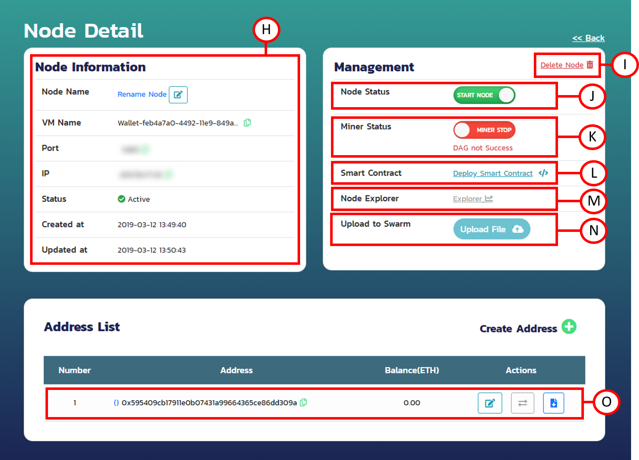Click the Create Address label
Viewport: 639px width, 460px height.
point(518,329)
